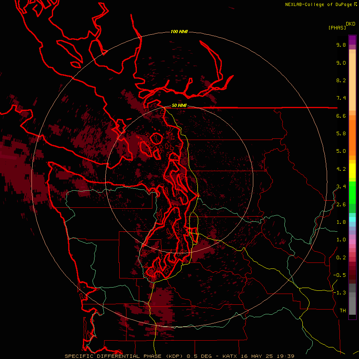Click the 3.4 value on the legend
The width and height of the screenshot is (359, 359).
tap(341, 187)
